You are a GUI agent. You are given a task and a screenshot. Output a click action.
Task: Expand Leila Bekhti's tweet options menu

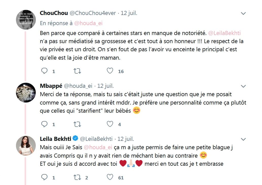point(243,139)
